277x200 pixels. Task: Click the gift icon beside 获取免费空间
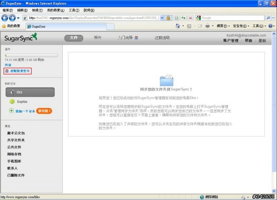coord(7,71)
